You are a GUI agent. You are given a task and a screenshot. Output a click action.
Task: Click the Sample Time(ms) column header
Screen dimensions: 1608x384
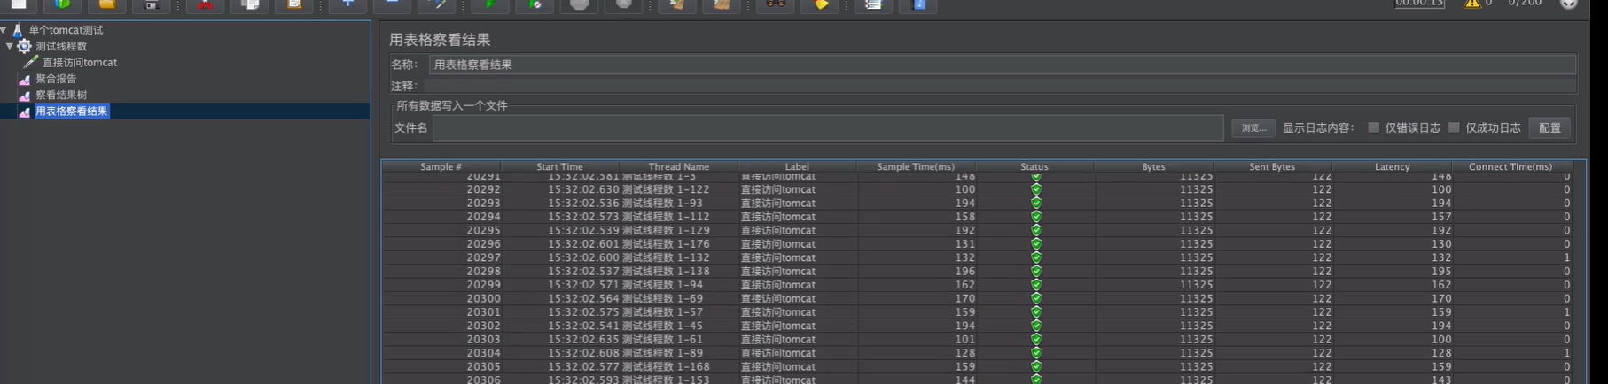coord(916,166)
